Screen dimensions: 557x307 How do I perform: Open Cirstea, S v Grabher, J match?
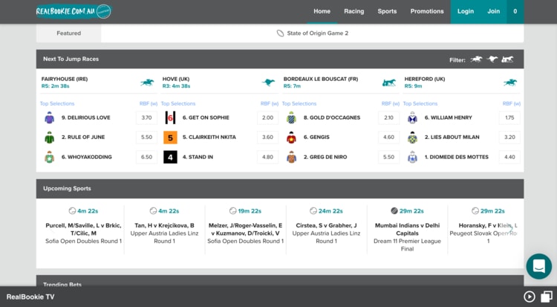pos(327,230)
